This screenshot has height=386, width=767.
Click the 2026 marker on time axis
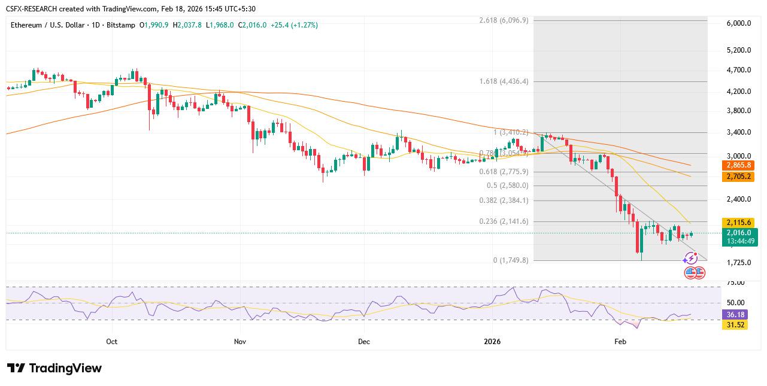coord(492,342)
